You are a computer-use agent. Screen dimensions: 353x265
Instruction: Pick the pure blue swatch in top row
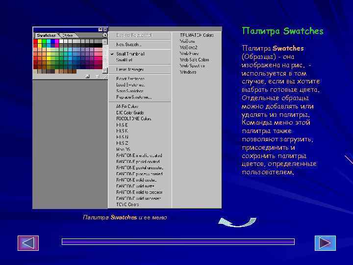tap(52, 41)
